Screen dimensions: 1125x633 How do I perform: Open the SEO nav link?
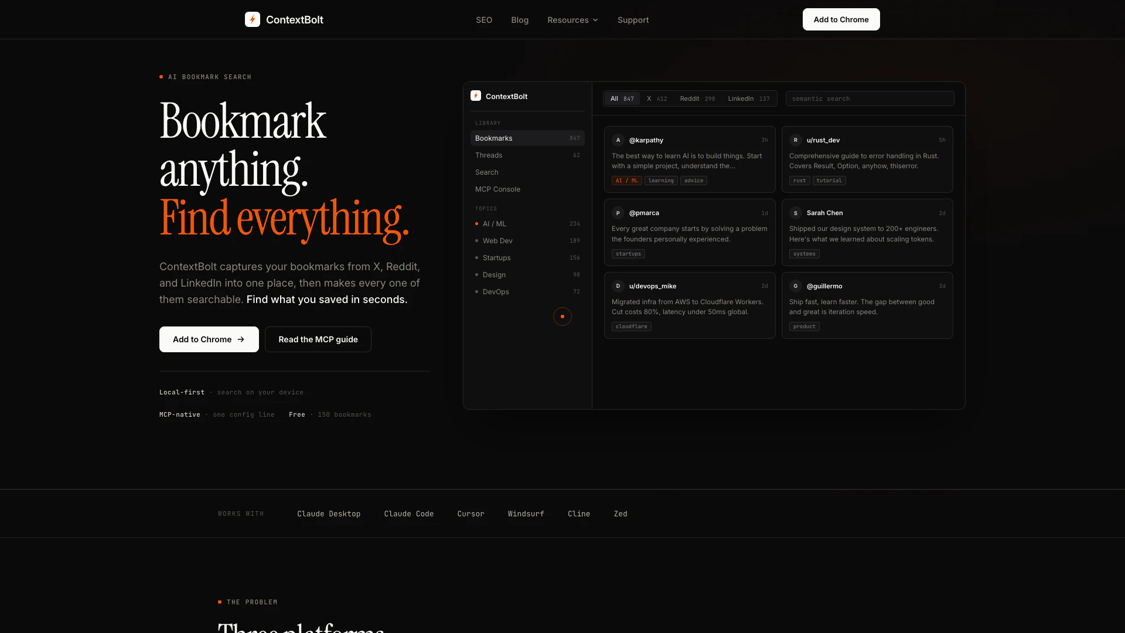tap(484, 20)
